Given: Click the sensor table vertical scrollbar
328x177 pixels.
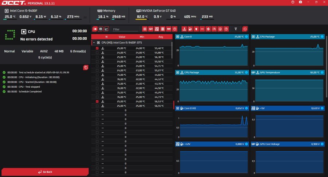Looking at the screenshot, I should click(x=172, y=50).
